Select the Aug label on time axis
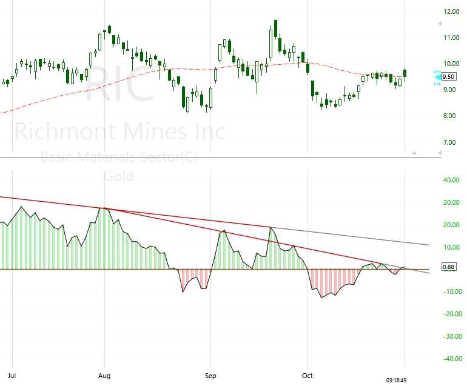Viewport: 467px width, 392px height. (x=105, y=376)
